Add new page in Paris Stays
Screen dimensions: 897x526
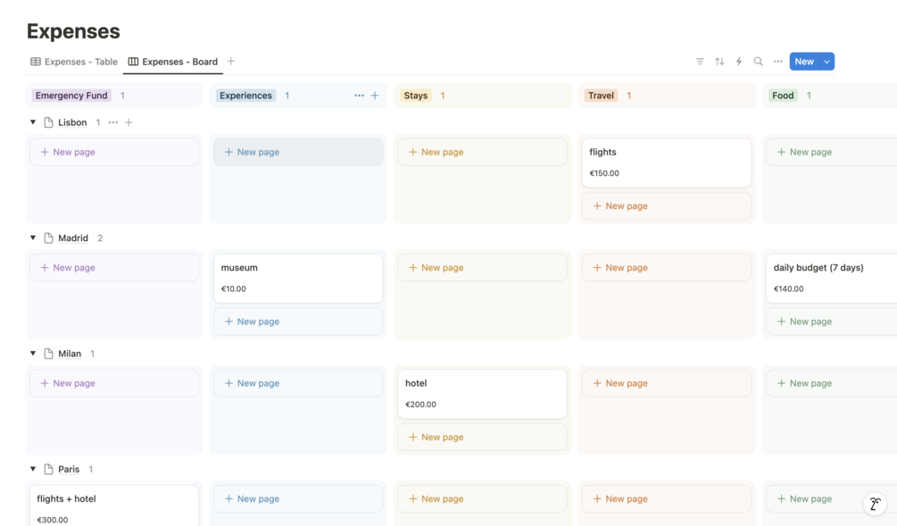click(x=482, y=499)
